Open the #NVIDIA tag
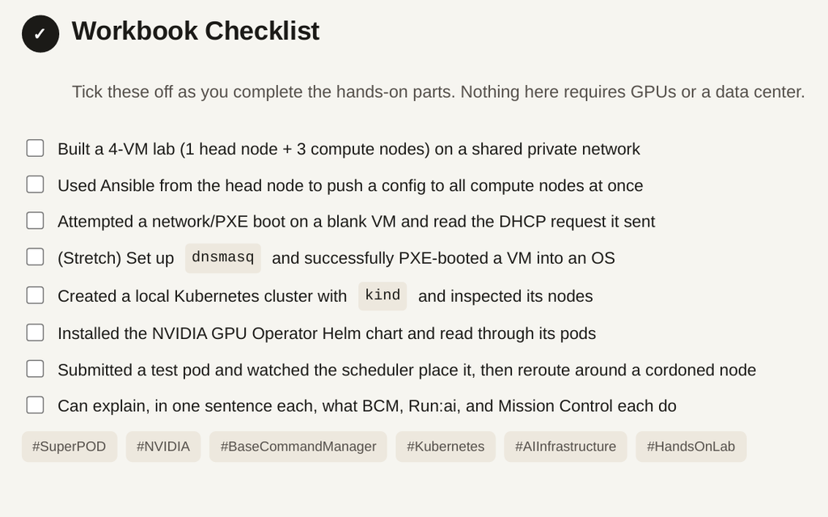 (163, 447)
